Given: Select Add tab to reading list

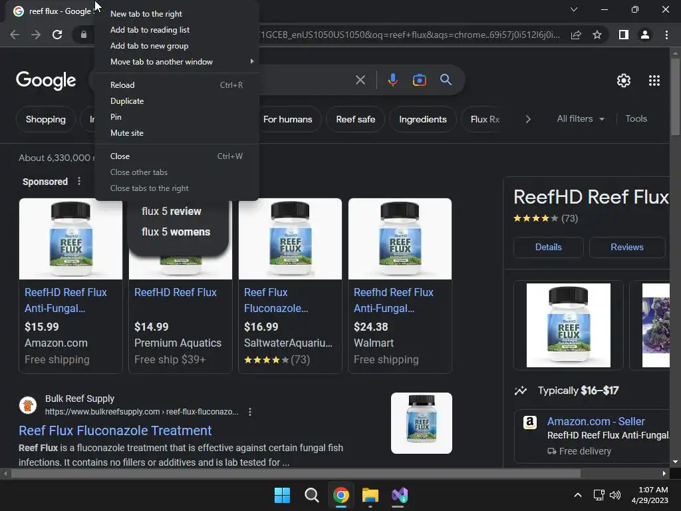Looking at the screenshot, I should (177, 30).
